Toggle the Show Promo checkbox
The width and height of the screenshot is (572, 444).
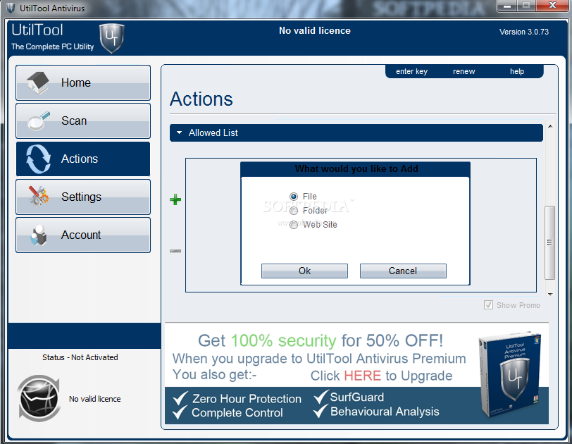pyautogui.click(x=488, y=305)
